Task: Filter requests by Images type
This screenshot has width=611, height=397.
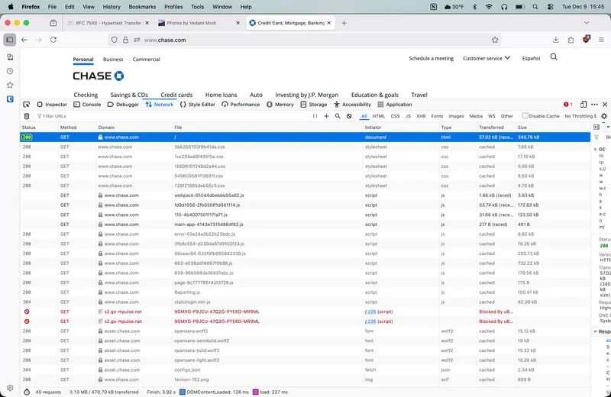Action: (x=456, y=116)
